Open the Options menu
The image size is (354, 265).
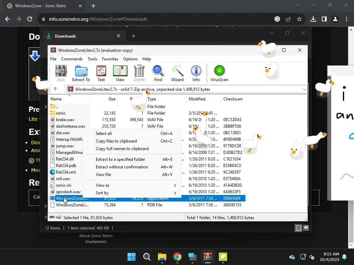point(130,59)
